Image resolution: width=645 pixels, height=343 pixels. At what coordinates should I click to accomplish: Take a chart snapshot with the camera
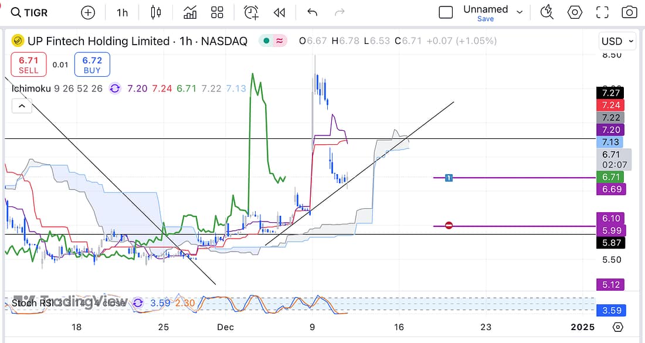629,12
